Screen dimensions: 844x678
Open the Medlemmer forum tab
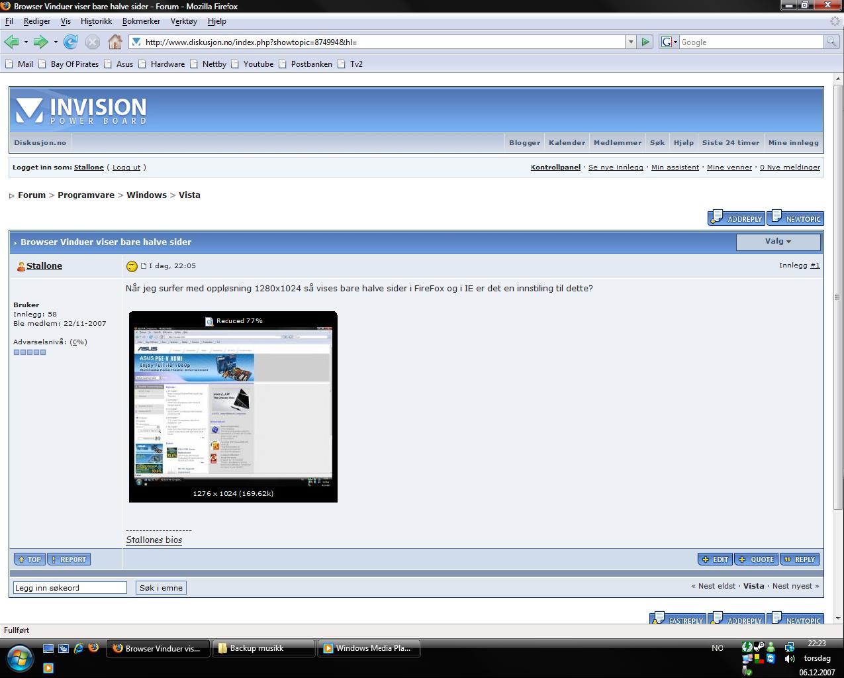point(618,142)
